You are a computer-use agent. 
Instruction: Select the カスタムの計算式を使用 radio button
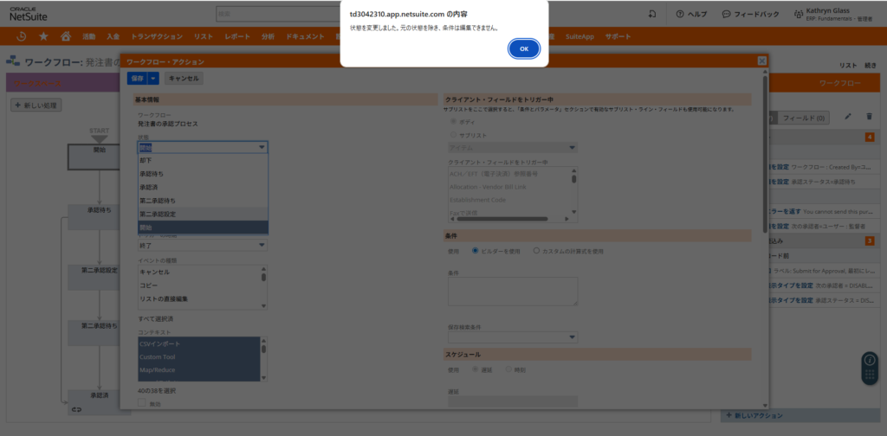537,251
